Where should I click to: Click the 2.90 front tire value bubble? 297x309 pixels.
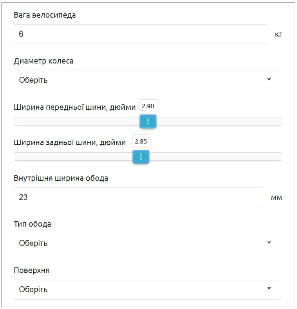[148, 106]
